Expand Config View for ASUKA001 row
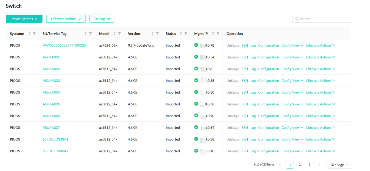The height and width of the screenshot is (171, 370). 292,57
